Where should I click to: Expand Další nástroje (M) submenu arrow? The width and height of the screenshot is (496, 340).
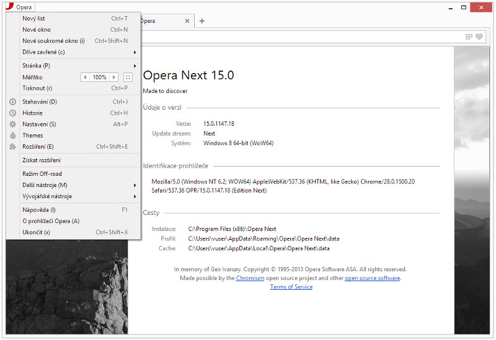(x=135, y=185)
